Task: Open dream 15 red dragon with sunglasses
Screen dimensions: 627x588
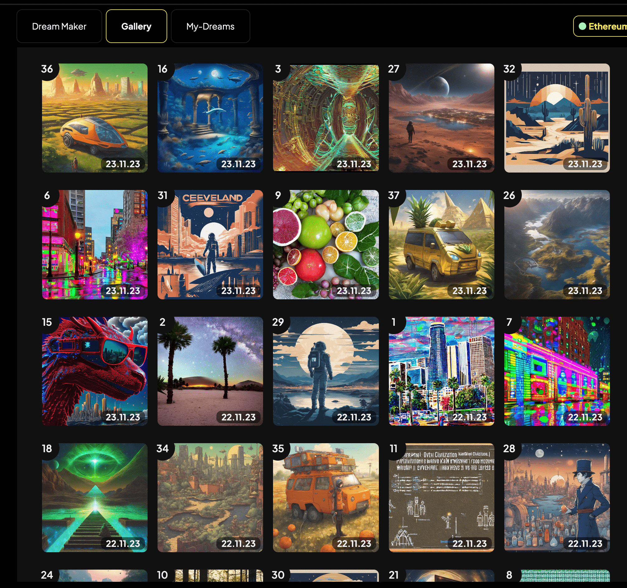Action: point(95,371)
